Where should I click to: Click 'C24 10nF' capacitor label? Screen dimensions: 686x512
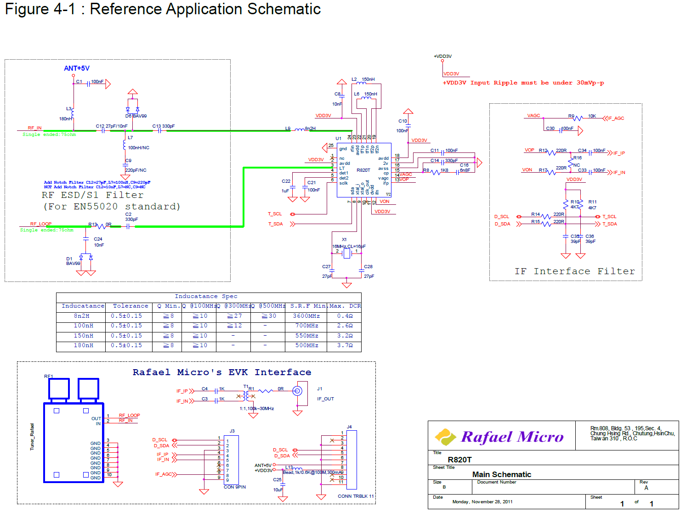99,242
